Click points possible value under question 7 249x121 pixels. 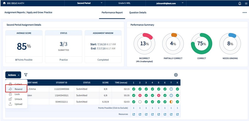(171, 108)
